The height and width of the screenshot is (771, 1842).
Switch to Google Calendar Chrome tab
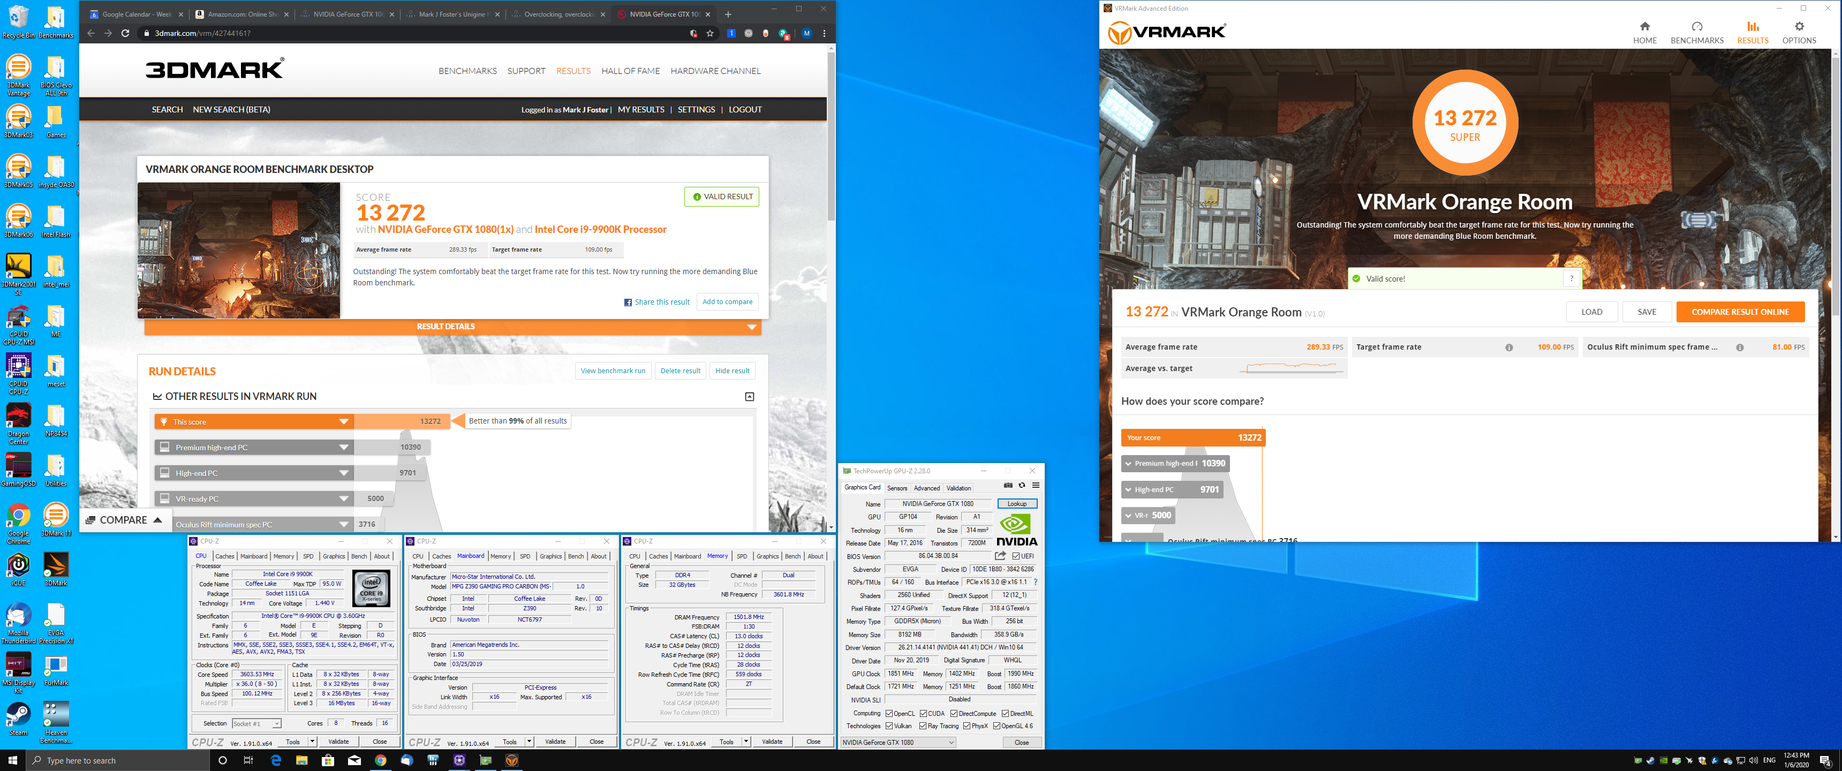136,14
